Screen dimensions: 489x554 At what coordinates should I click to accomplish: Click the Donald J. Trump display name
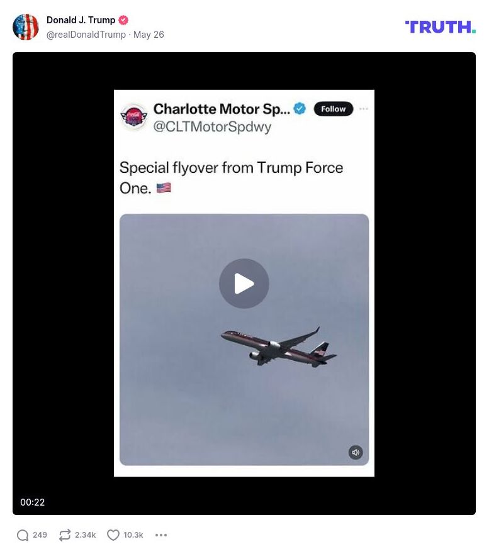pos(81,20)
